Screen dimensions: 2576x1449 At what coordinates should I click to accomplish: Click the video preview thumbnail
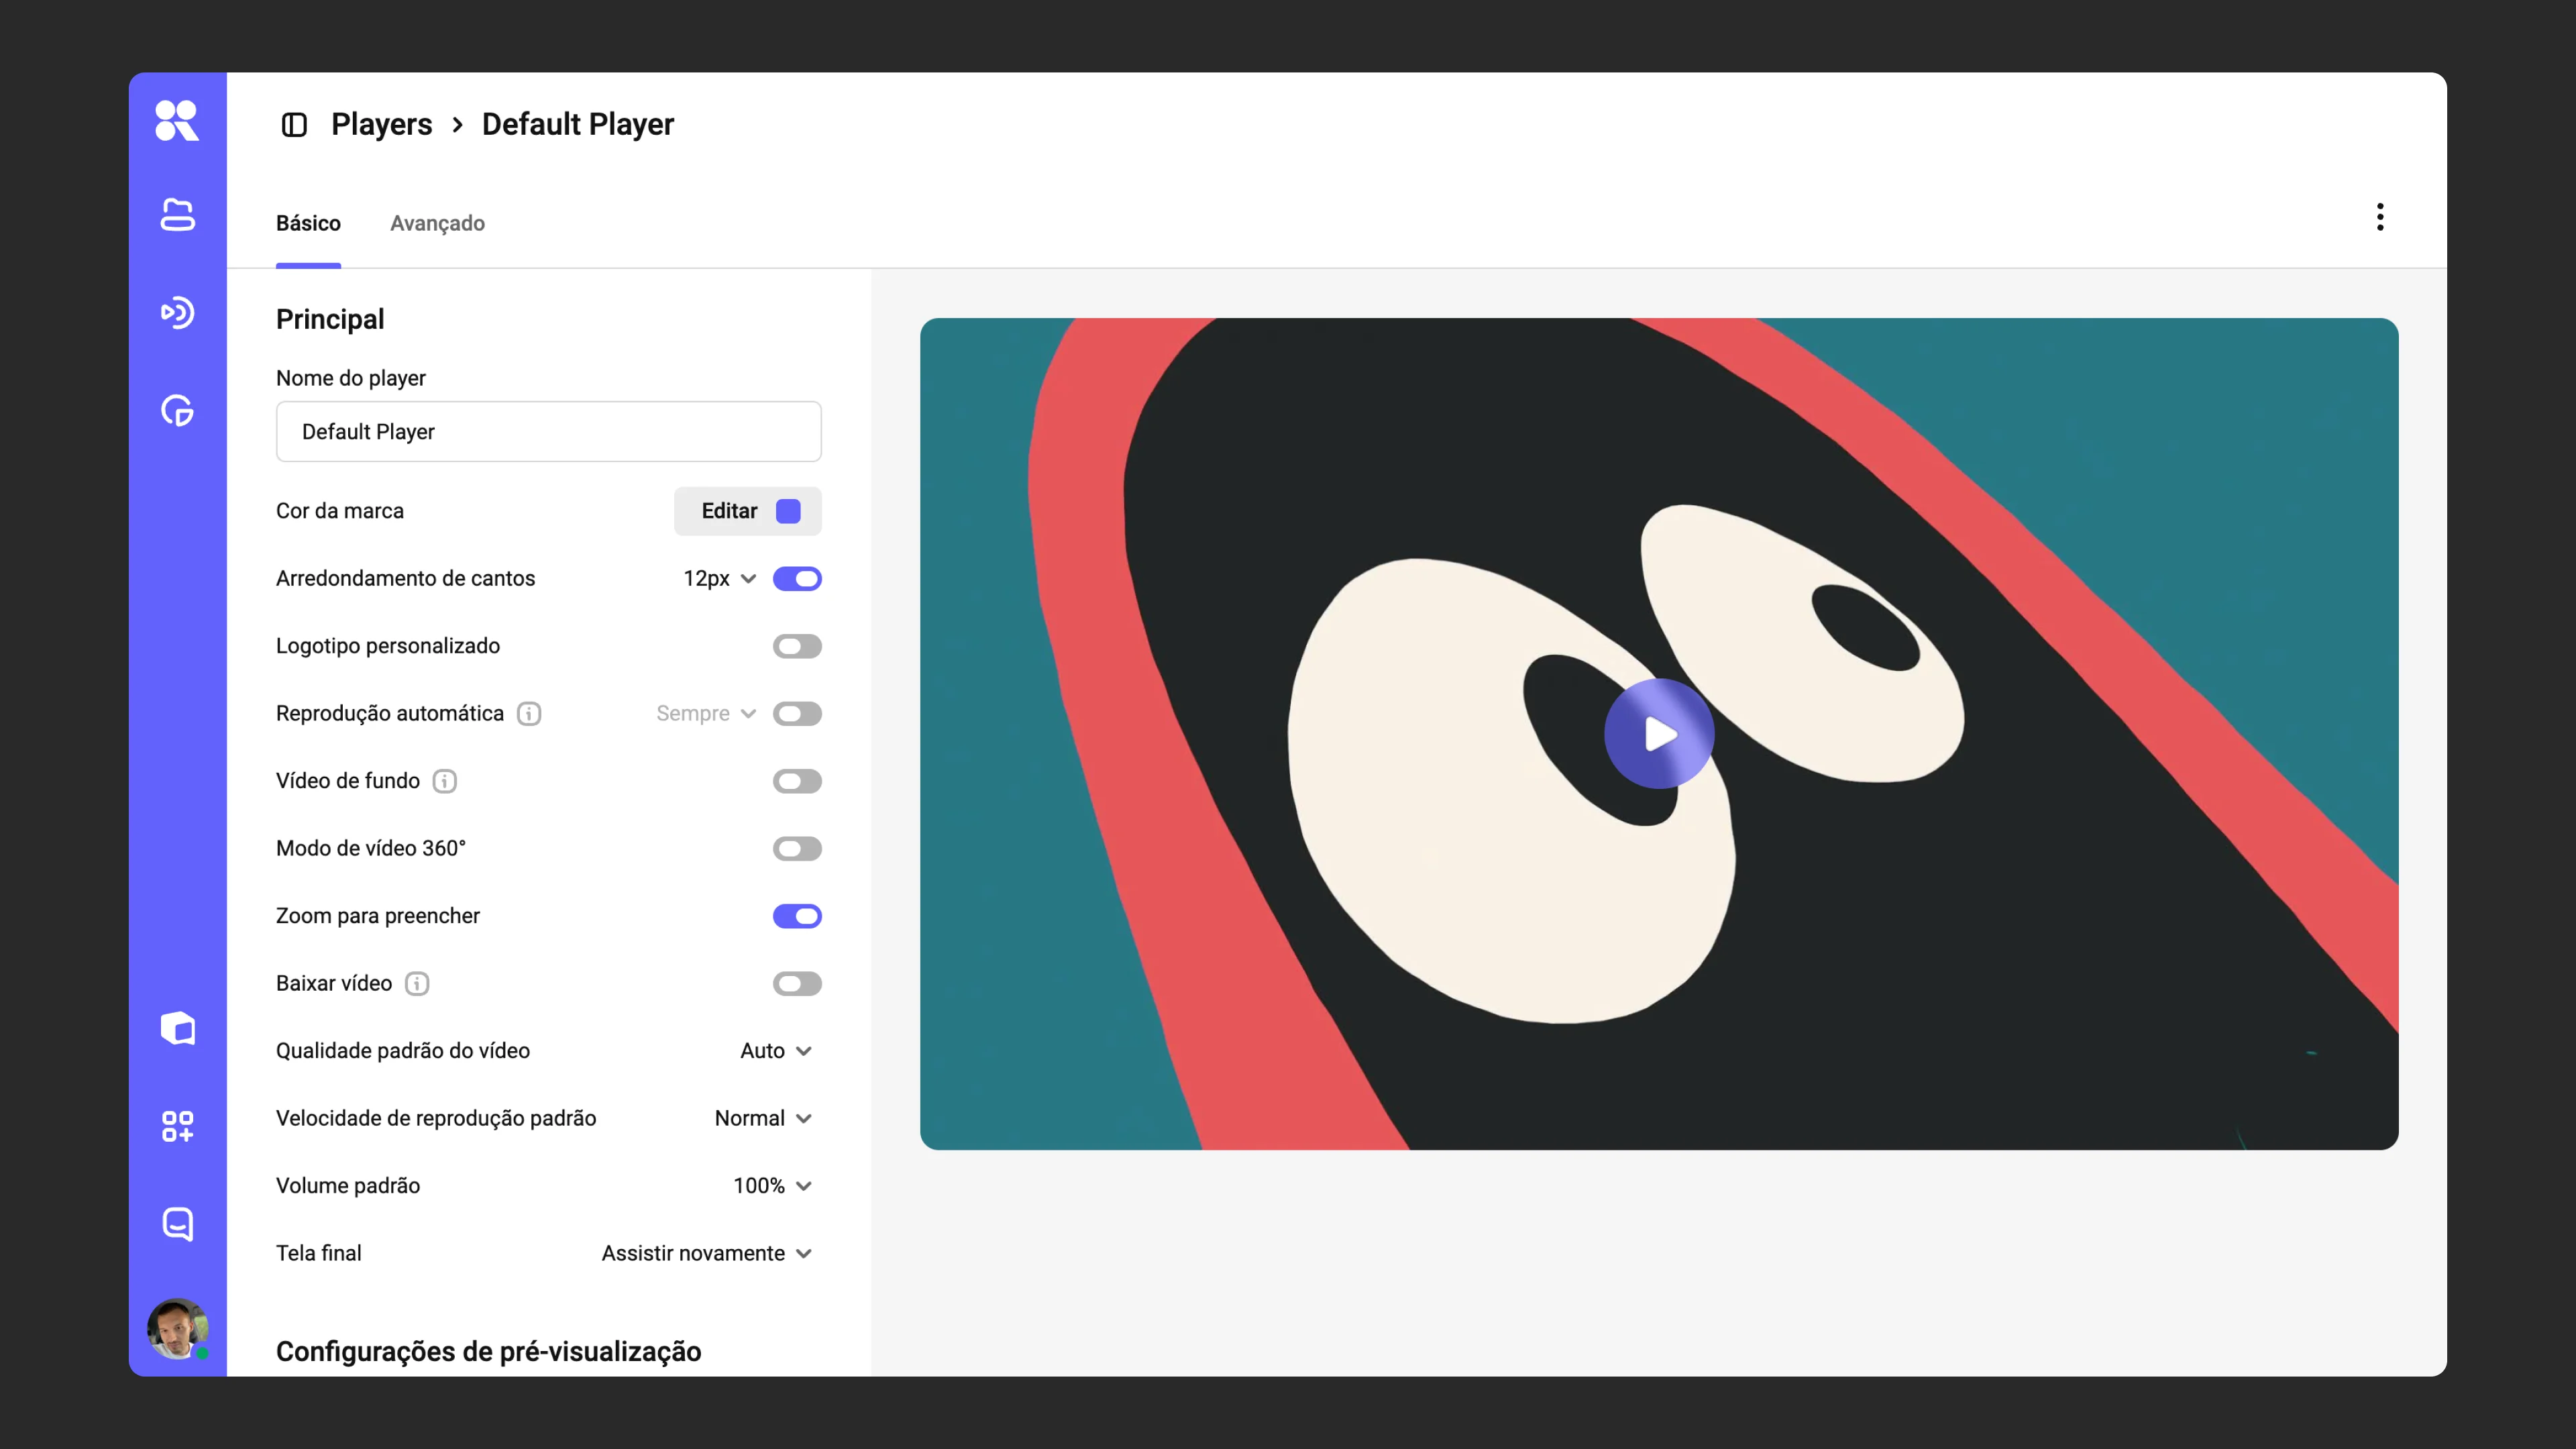coord(1659,734)
